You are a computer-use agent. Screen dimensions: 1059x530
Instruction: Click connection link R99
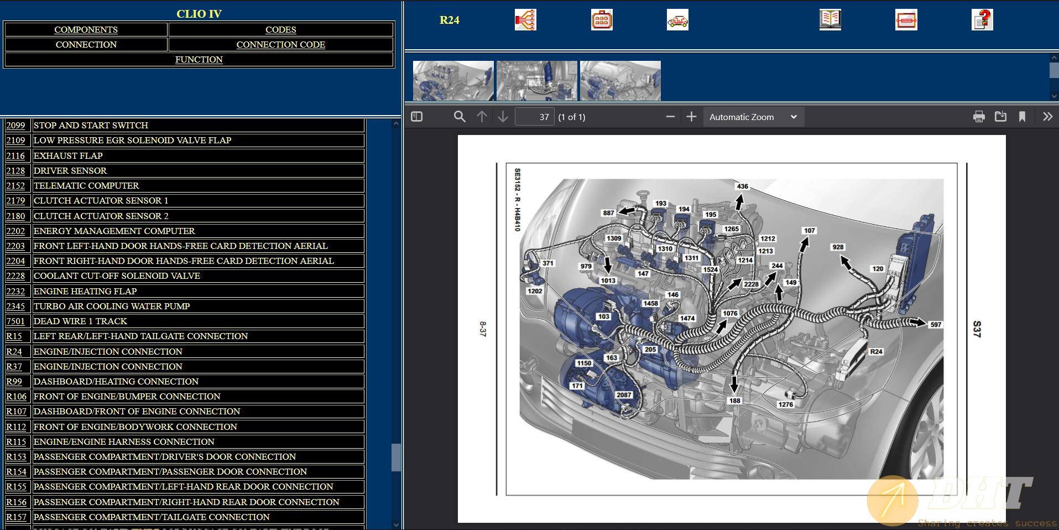[14, 381]
